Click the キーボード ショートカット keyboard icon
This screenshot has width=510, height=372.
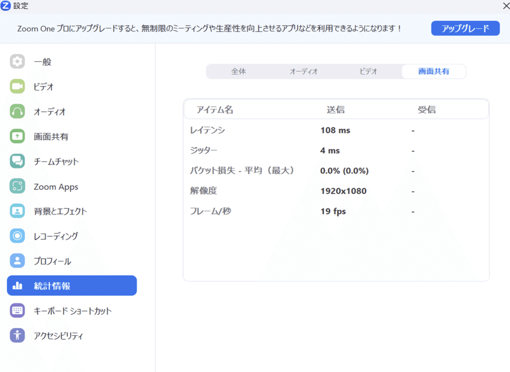[x=17, y=311]
